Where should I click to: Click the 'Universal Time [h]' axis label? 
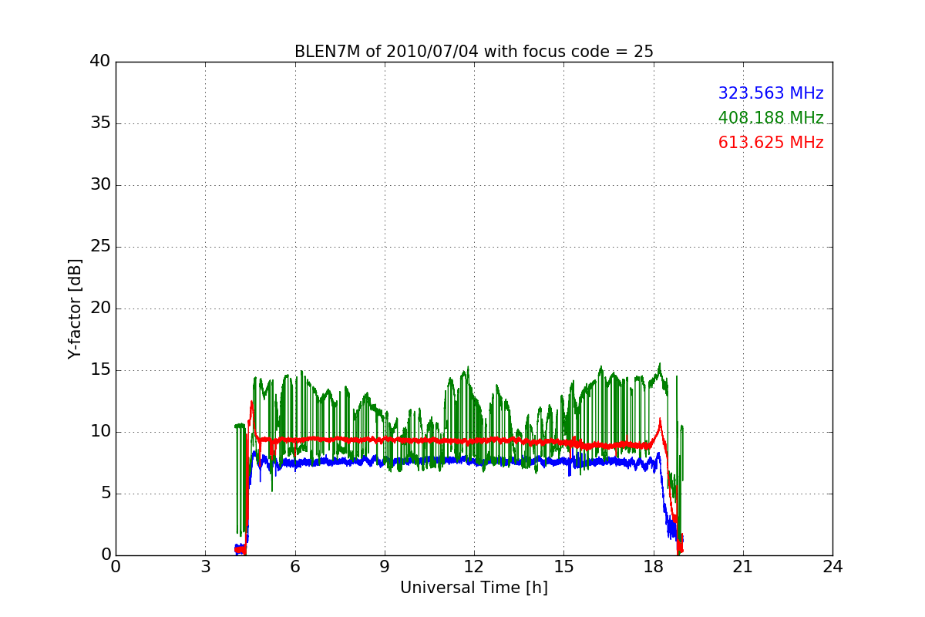click(473, 588)
